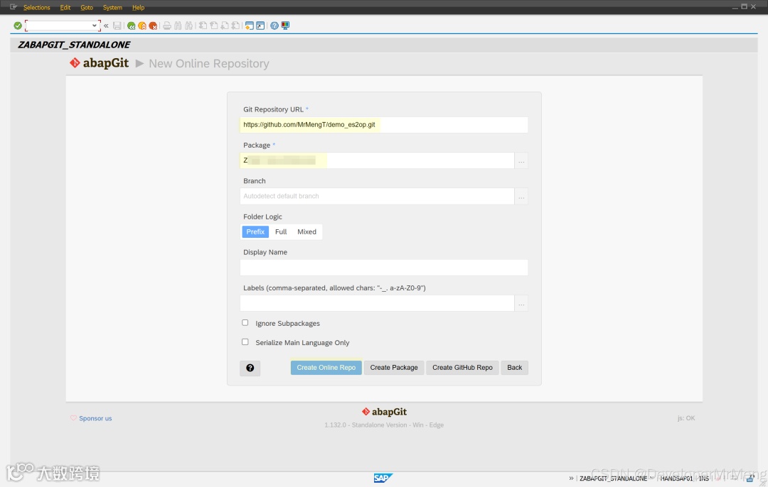
Task: Click the Last Page icon
Action: [x=235, y=26]
